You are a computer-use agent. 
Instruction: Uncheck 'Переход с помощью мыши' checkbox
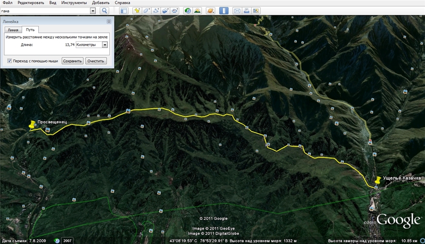(9, 61)
